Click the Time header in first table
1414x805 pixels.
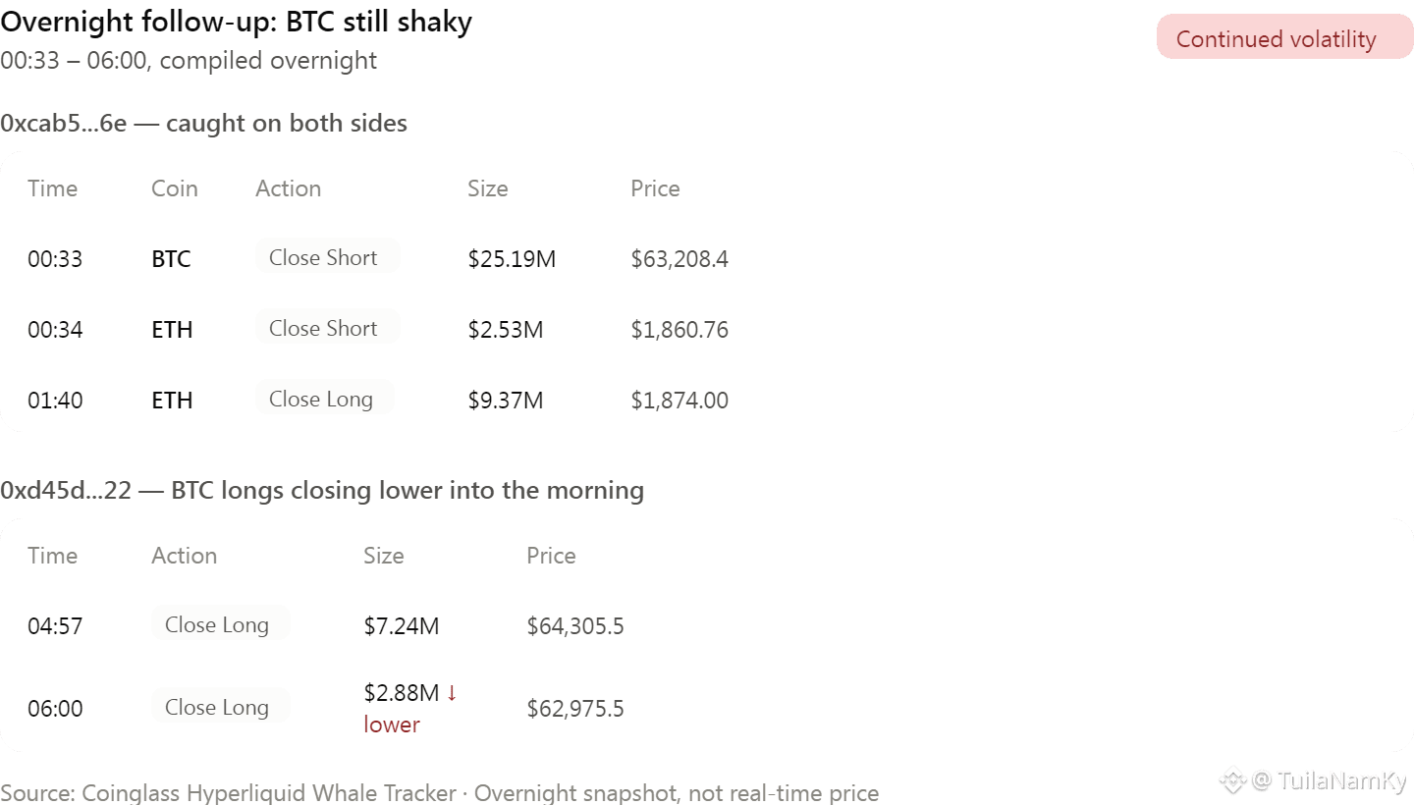click(x=52, y=188)
